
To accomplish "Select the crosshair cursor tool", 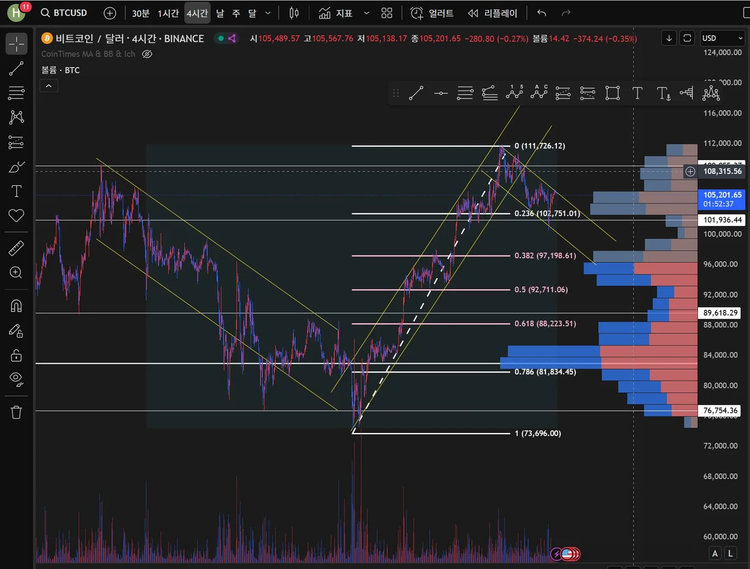I will click(x=16, y=44).
